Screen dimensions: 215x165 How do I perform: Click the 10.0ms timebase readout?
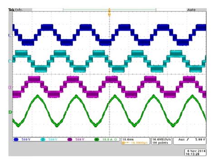point(128,139)
